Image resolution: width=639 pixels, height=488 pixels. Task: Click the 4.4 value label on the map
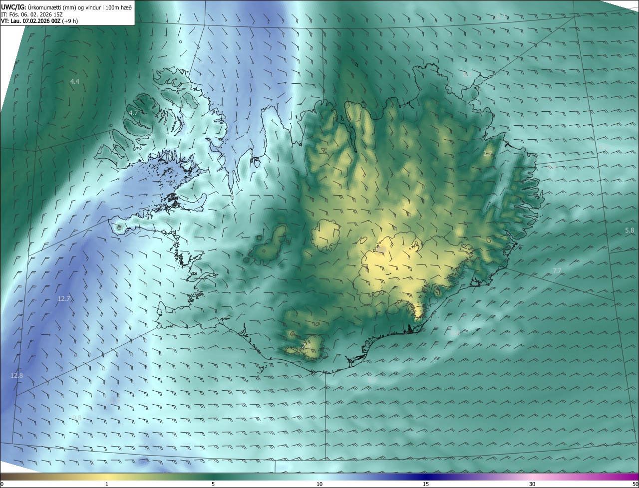pos(75,81)
